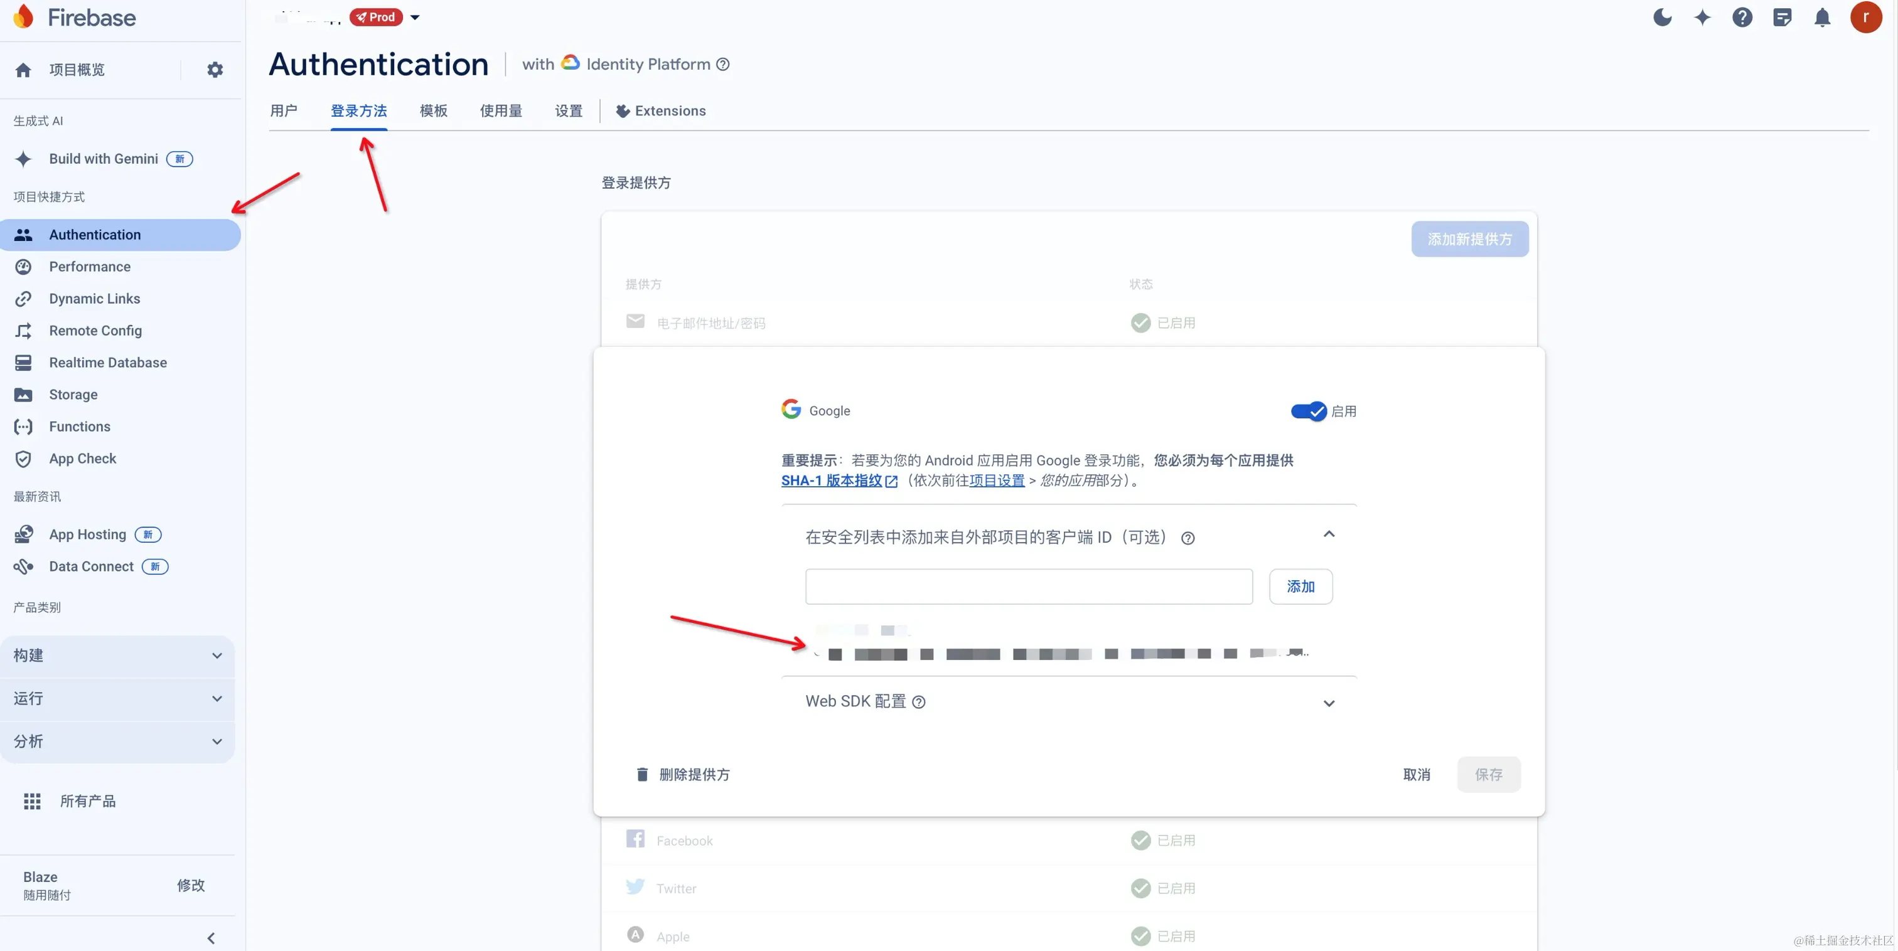Open the release notes icon
Screen dimensions: 1898x951
1783,17
